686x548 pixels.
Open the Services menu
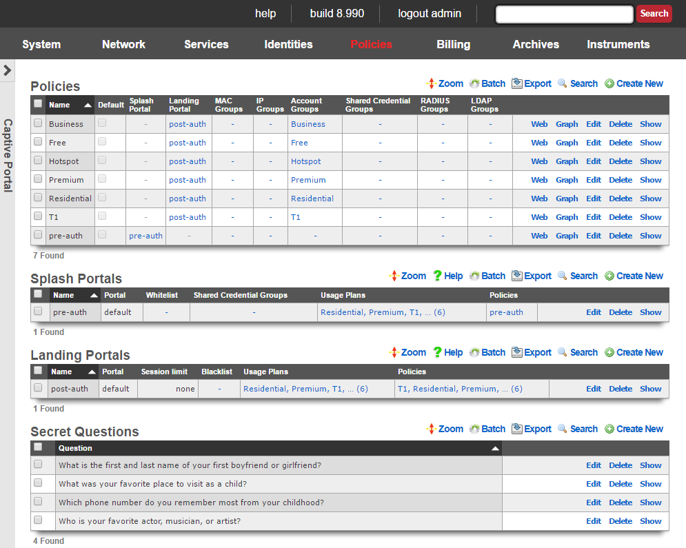[207, 44]
